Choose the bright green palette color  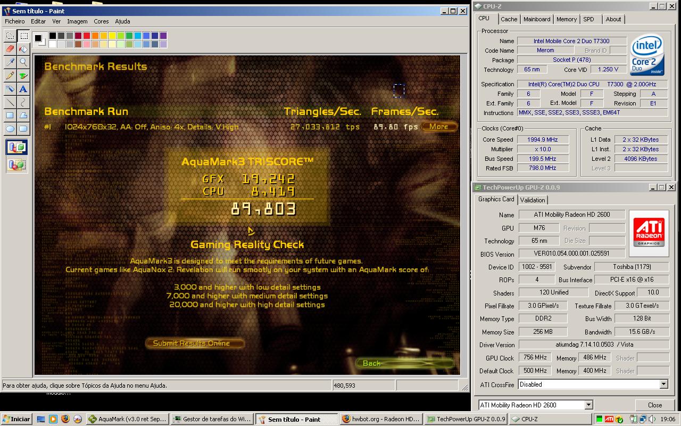coord(121,36)
